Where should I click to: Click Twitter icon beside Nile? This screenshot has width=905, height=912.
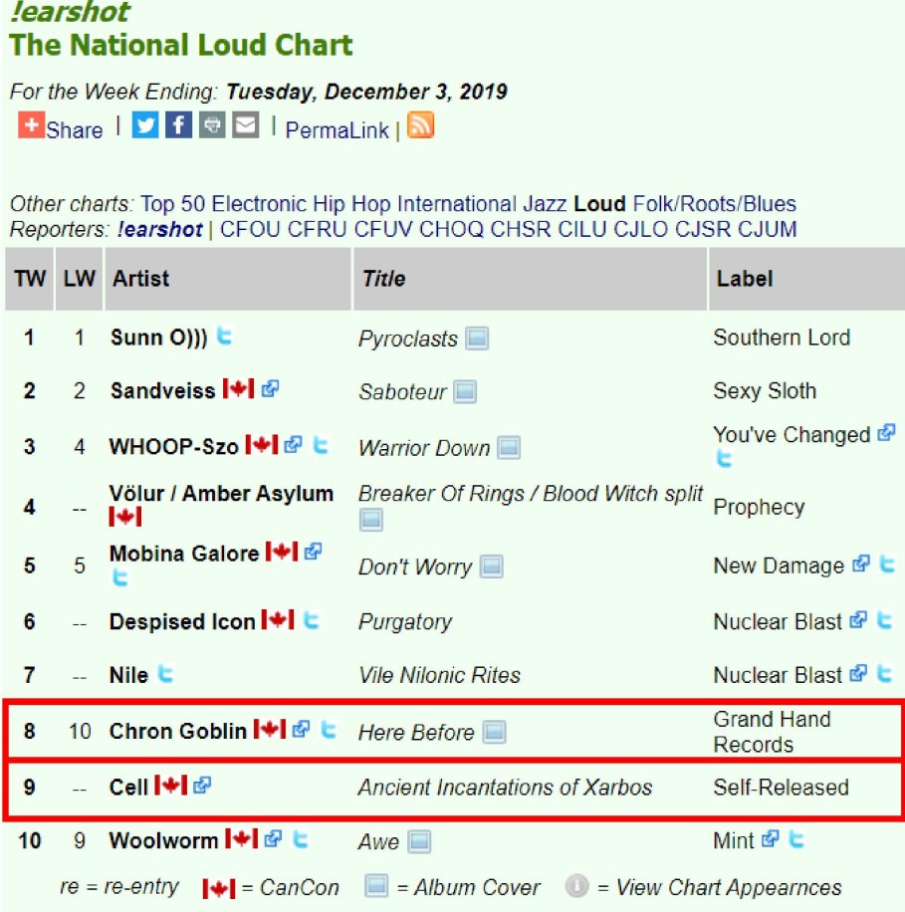(165, 674)
